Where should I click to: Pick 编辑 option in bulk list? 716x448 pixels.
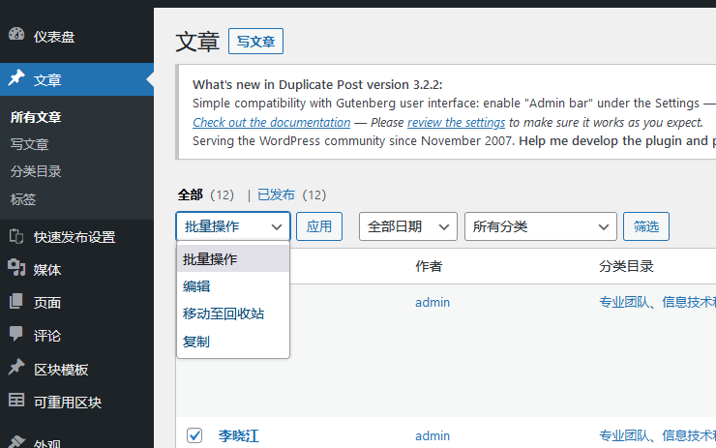tap(196, 286)
